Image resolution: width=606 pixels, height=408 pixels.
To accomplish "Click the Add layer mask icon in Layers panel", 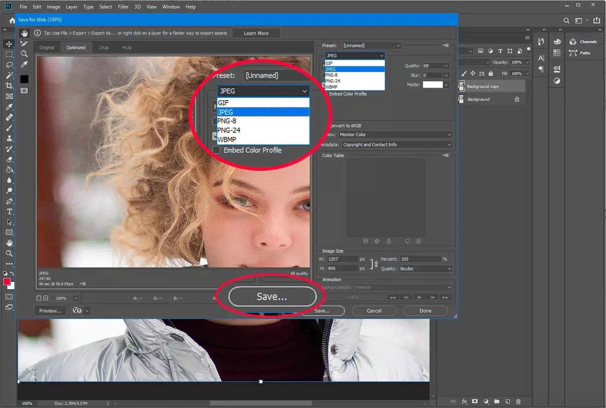I will (475, 402).
